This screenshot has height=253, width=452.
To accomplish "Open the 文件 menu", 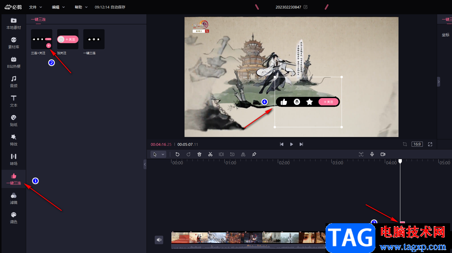I will (36, 7).
